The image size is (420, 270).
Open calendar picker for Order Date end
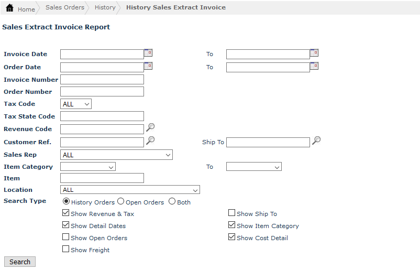point(314,66)
